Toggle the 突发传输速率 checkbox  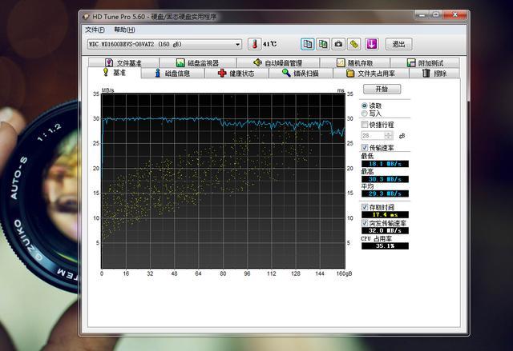365,223
